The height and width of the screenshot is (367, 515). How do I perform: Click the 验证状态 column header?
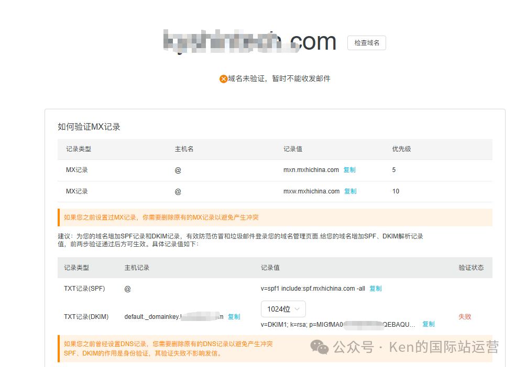tap(471, 267)
